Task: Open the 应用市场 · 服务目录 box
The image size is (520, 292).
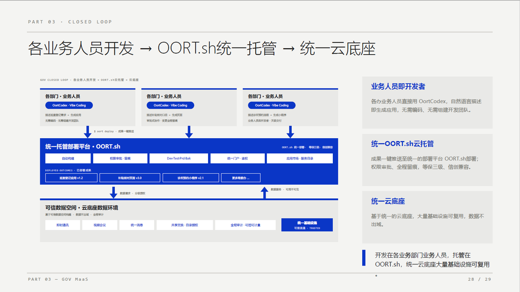Action: point(300,159)
